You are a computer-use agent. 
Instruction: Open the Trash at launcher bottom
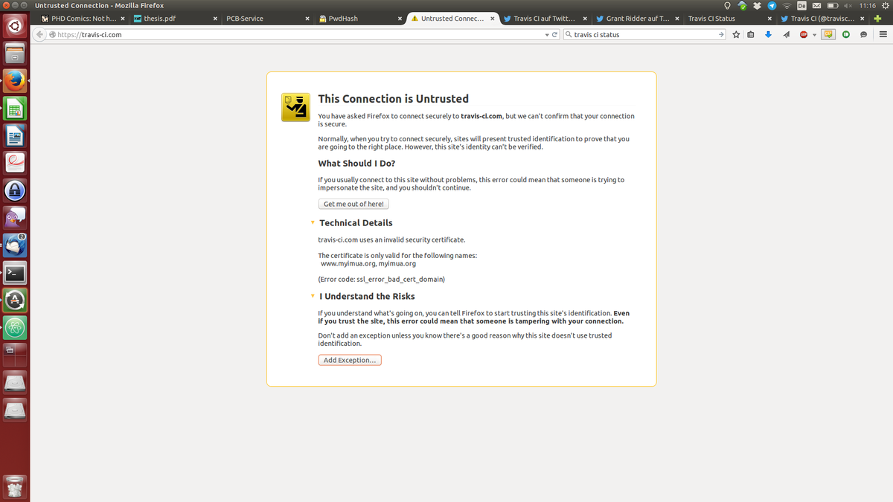(15, 487)
